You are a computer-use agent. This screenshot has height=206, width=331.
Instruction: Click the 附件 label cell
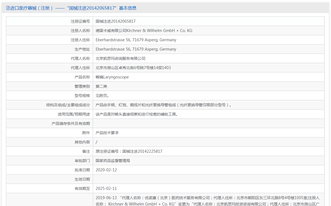pyautogui.click(x=50, y=133)
